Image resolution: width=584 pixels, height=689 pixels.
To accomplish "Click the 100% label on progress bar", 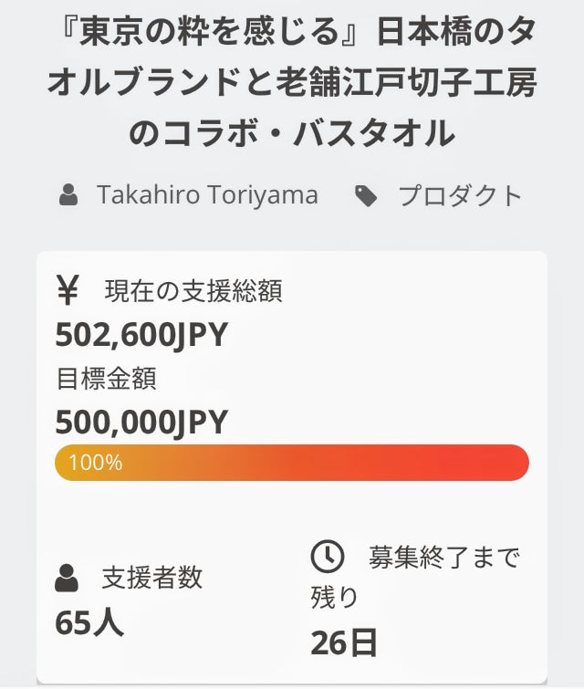I will (x=95, y=463).
